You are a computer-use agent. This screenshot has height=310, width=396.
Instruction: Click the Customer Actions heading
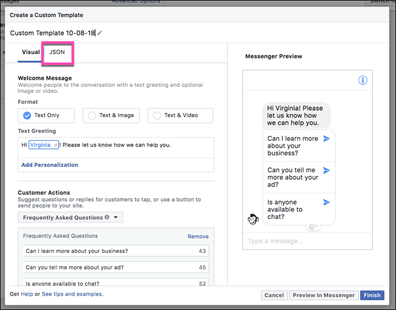44,192
